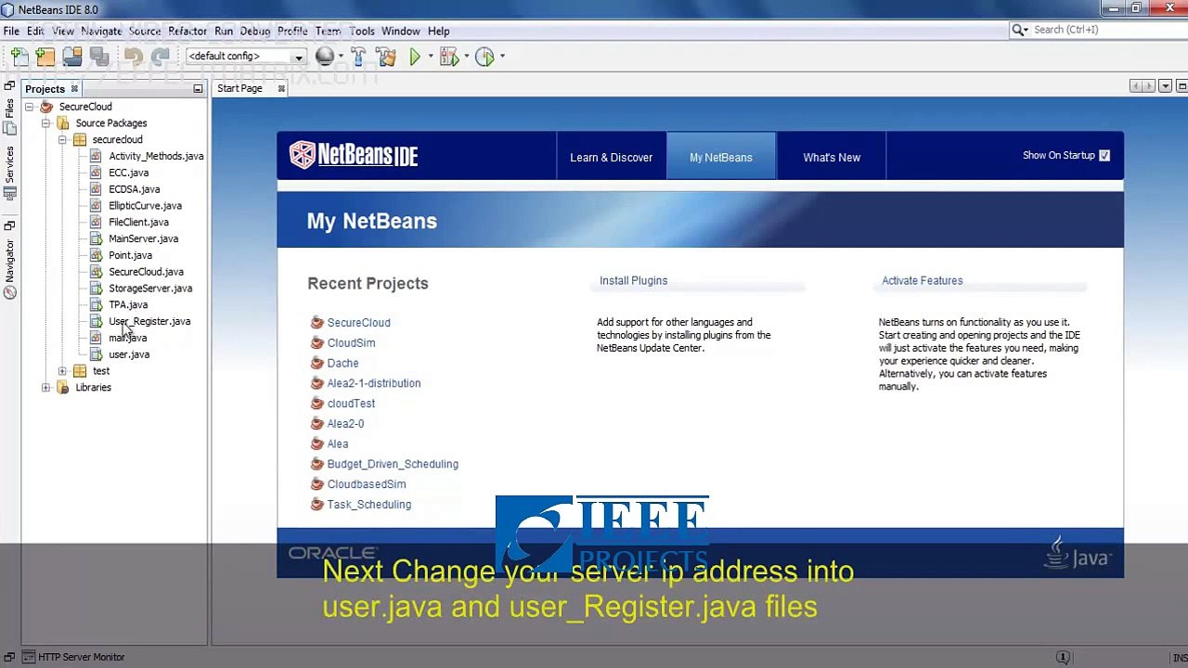Open the Navigator side panel
Image resolution: width=1188 pixels, height=668 pixels.
pos(9,268)
